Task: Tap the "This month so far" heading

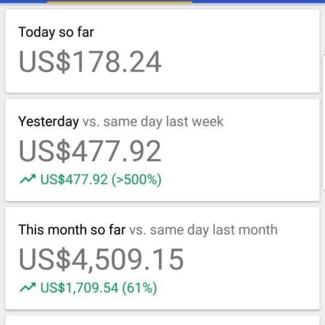Action: click(x=72, y=230)
